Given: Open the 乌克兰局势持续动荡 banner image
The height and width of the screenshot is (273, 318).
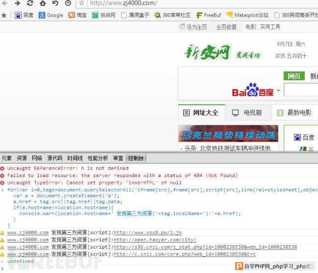Looking at the screenshot, I should (228, 134).
